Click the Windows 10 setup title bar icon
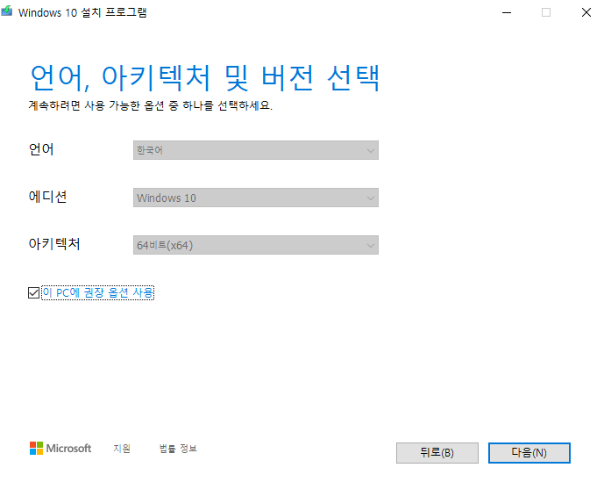604x482 pixels. click(6, 11)
